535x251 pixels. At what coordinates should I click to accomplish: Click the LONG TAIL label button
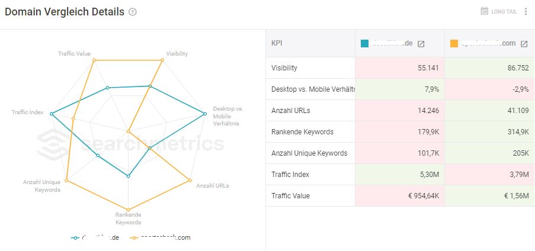(504, 12)
